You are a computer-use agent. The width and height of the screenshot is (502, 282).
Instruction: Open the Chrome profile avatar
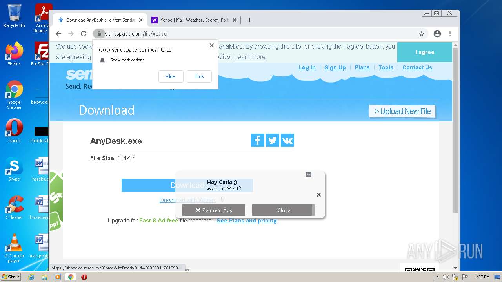click(x=437, y=34)
